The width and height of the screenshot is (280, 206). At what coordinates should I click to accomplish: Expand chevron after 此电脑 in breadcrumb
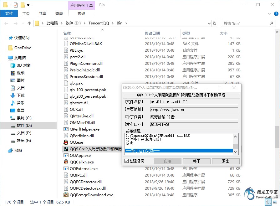[x=62, y=23]
